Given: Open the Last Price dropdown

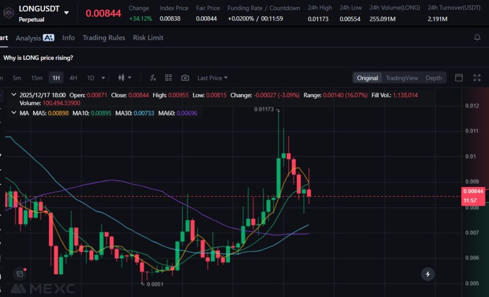Looking at the screenshot, I should click(213, 78).
